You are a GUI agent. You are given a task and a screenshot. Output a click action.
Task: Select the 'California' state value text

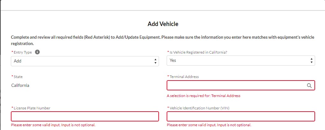[20, 85]
